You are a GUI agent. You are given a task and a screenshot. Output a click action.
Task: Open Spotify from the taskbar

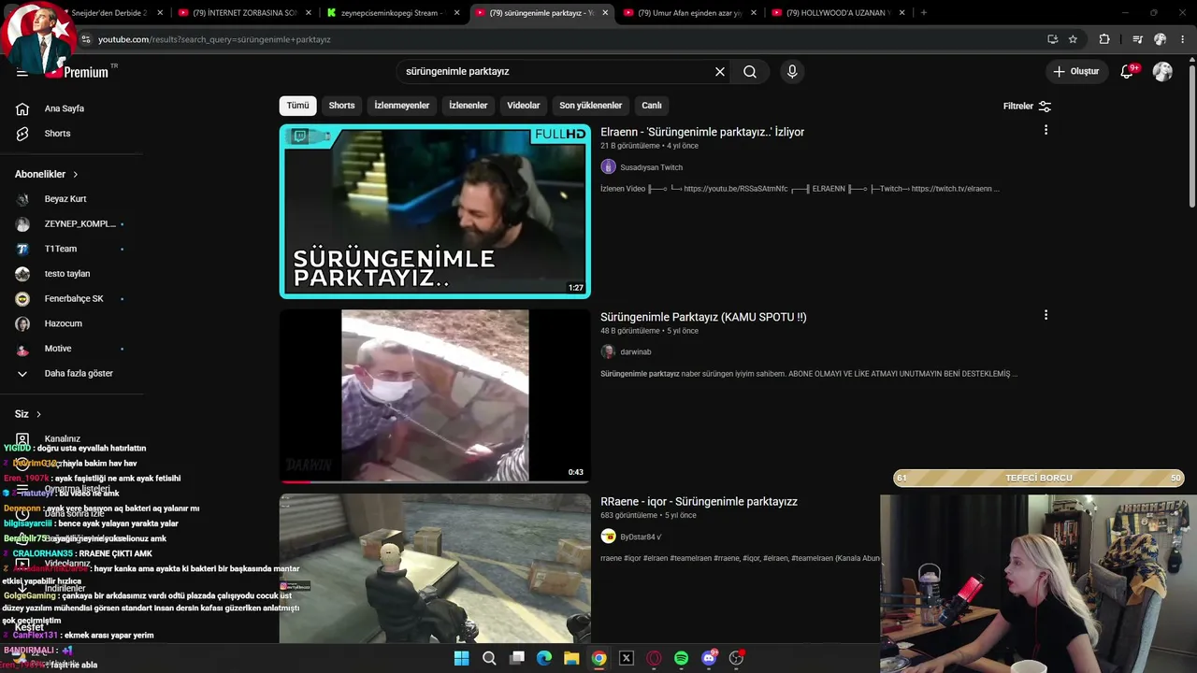click(x=682, y=658)
